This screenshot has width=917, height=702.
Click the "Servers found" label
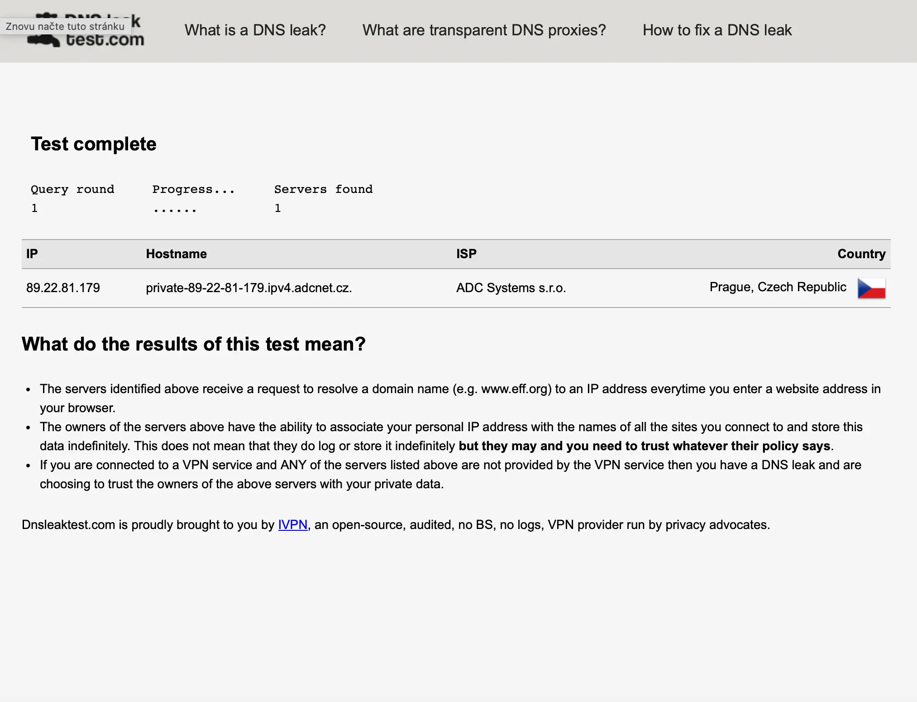coord(323,189)
